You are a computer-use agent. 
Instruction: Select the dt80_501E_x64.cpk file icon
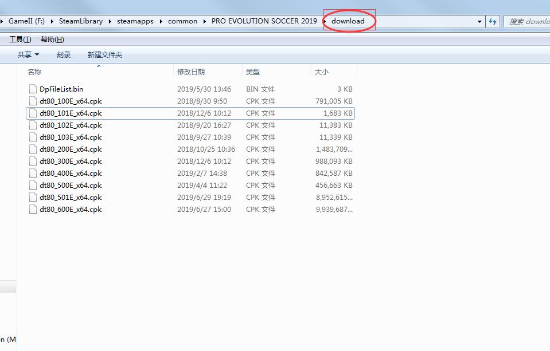(33, 198)
